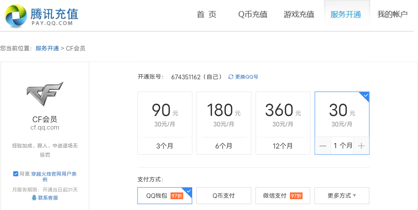Click the 联系客服 link
This screenshot has width=418, height=210.
click(48, 198)
